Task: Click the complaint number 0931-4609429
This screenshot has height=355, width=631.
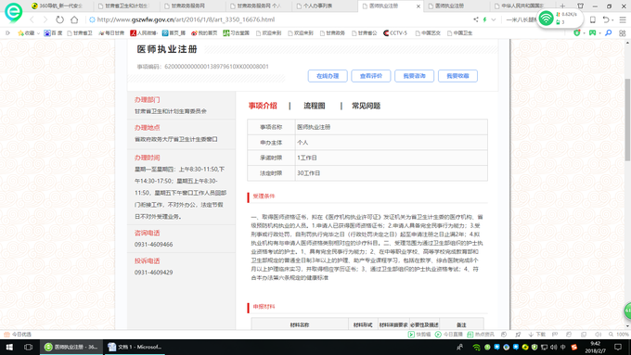Action: (x=154, y=273)
